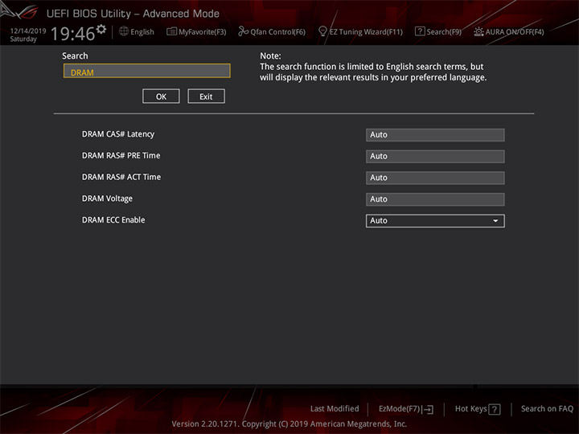Expand the DRAM ECC Enable dropdown
The image size is (579, 434).
435,221
